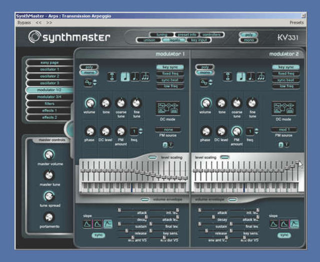Toggle the volume envelope switch in modulator 1
This screenshot has width=320, height=262.
coord(145,200)
